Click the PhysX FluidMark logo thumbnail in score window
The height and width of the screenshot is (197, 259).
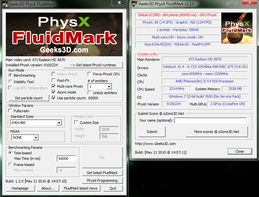click(237, 28)
